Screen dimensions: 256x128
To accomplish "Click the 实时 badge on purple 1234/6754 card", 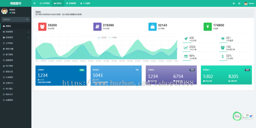I will pyautogui.click(x=192, y=70).
